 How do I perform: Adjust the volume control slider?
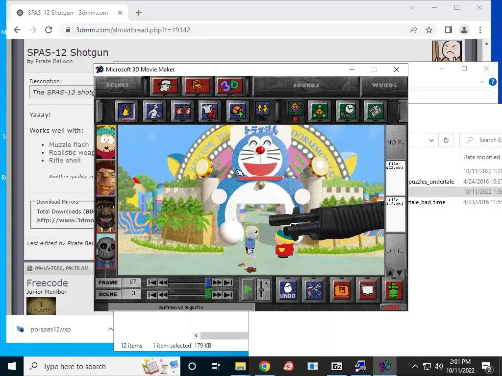click(x=263, y=290)
